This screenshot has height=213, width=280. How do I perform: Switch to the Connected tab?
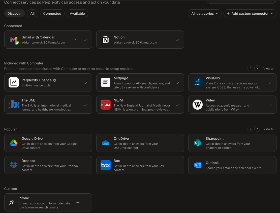pyautogui.click(x=52, y=13)
